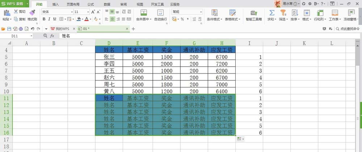Screen dimensions: 362x152
Task: Toggle vertical middle alignment
Action: [x=112, y=12]
